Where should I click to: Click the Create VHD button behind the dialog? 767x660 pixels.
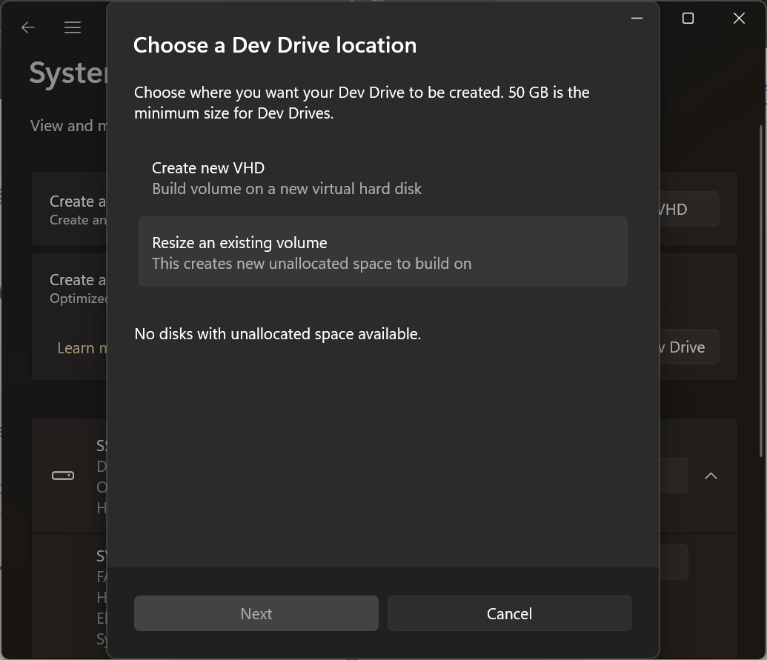tap(685, 209)
